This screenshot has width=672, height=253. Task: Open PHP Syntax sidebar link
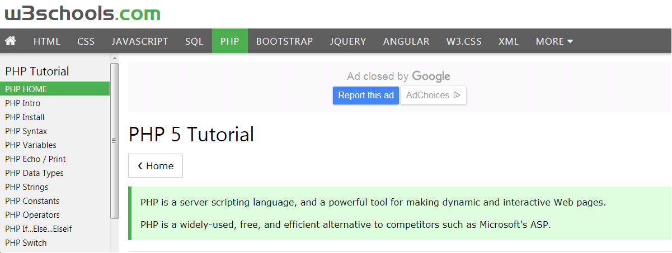pyautogui.click(x=55, y=131)
